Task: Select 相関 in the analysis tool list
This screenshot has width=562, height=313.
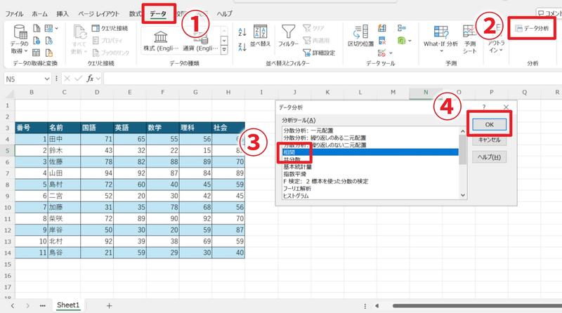Action: click(x=370, y=152)
